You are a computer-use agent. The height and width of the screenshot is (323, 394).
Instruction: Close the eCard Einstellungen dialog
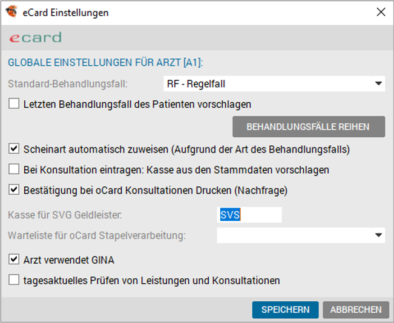click(x=381, y=12)
